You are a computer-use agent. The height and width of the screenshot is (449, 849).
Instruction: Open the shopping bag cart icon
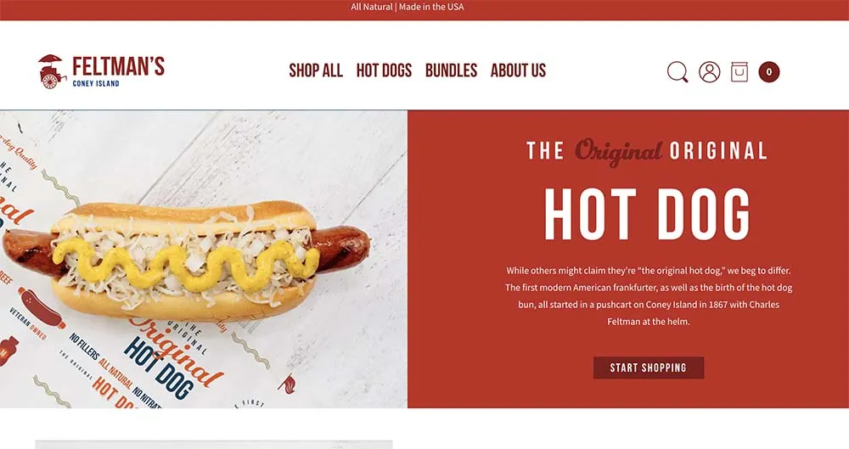(x=739, y=71)
